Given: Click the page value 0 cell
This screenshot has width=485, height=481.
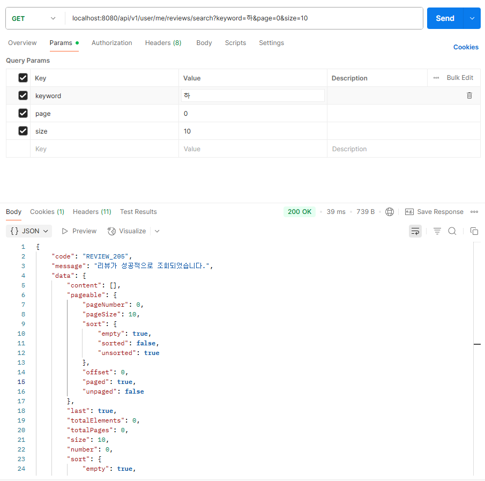Looking at the screenshot, I should (x=253, y=113).
